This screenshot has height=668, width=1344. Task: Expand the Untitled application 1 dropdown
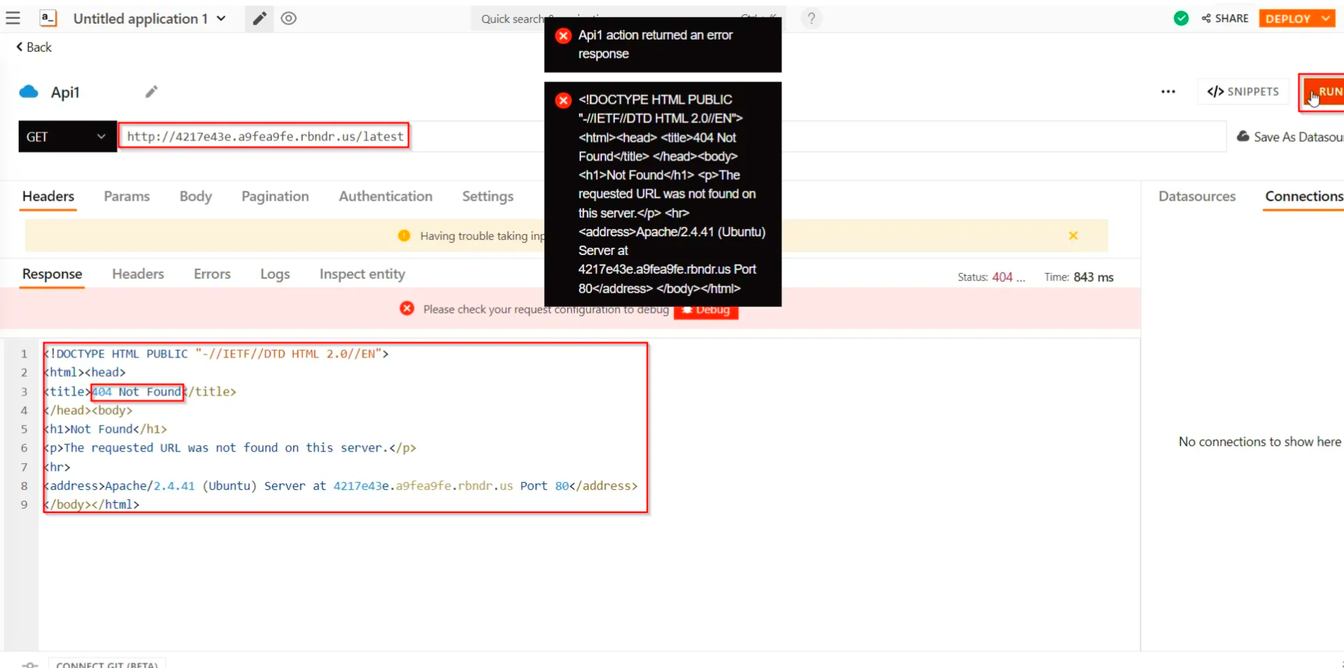(x=221, y=18)
